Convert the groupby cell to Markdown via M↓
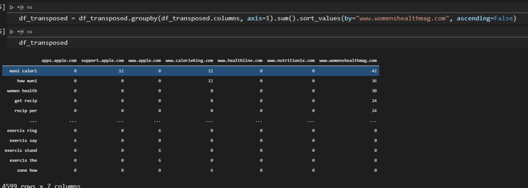Viewport: 528px width, 188px height. [x=29, y=7]
